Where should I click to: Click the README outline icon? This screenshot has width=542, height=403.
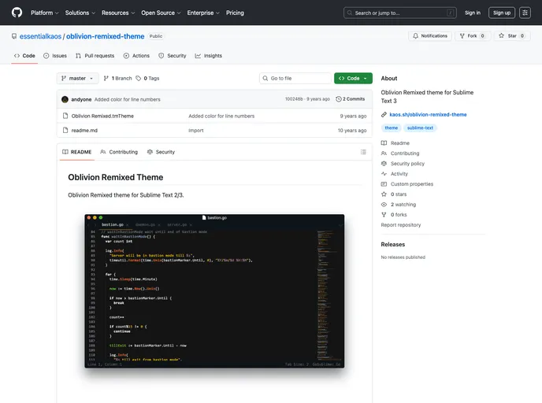pos(363,152)
